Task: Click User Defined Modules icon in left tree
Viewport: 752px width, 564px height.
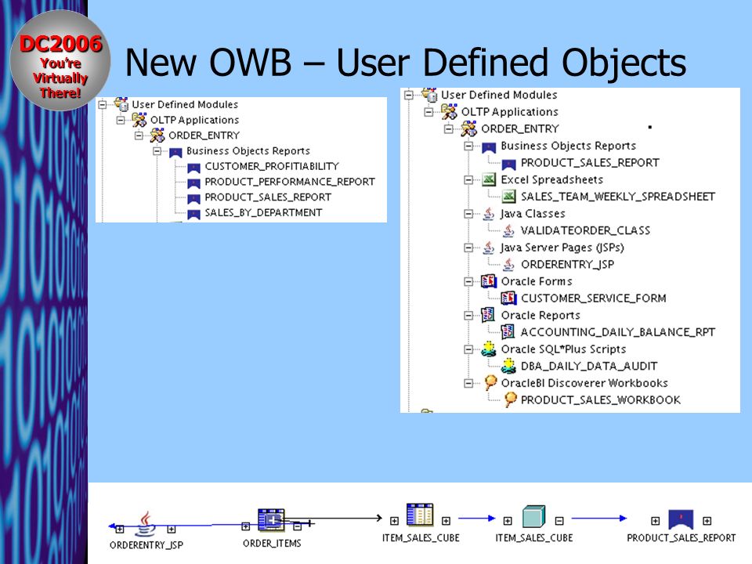Action: [122, 103]
